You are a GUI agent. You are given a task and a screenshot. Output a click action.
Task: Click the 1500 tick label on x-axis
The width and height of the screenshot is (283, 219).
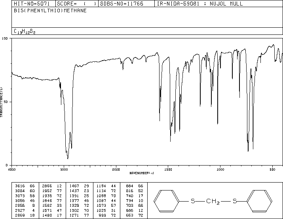tap(168, 169)
